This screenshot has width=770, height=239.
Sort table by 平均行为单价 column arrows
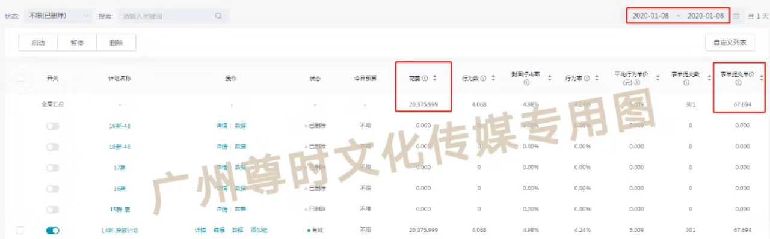[658, 78]
